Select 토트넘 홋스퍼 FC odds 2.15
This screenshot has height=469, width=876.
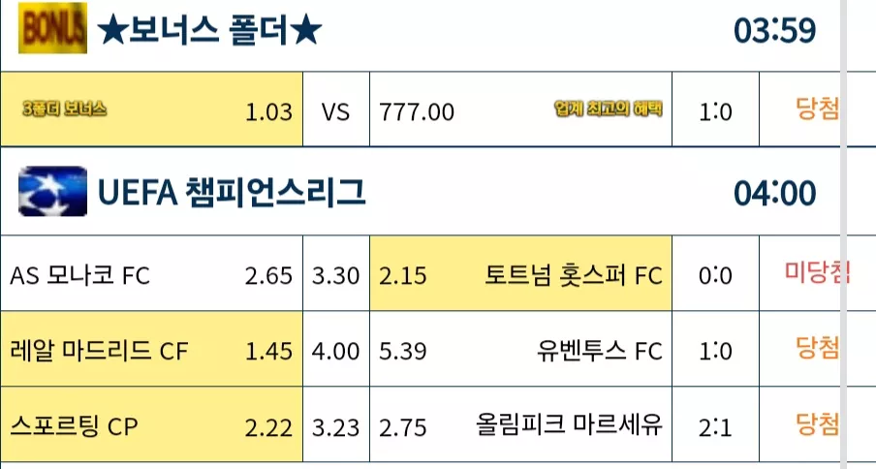(x=520, y=273)
